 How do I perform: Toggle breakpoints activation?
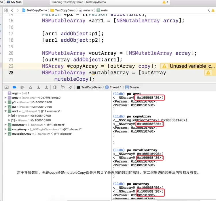click(14, 87)
